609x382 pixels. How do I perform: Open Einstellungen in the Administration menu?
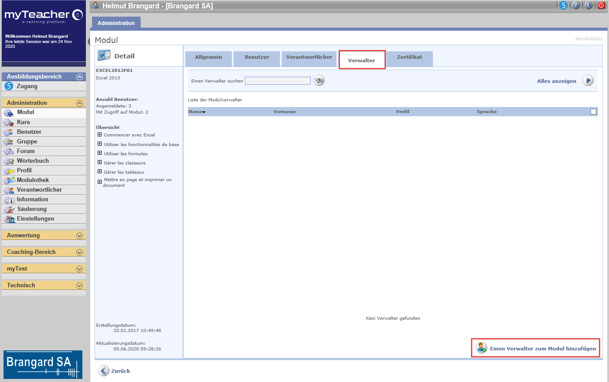[x=35, y=219]
